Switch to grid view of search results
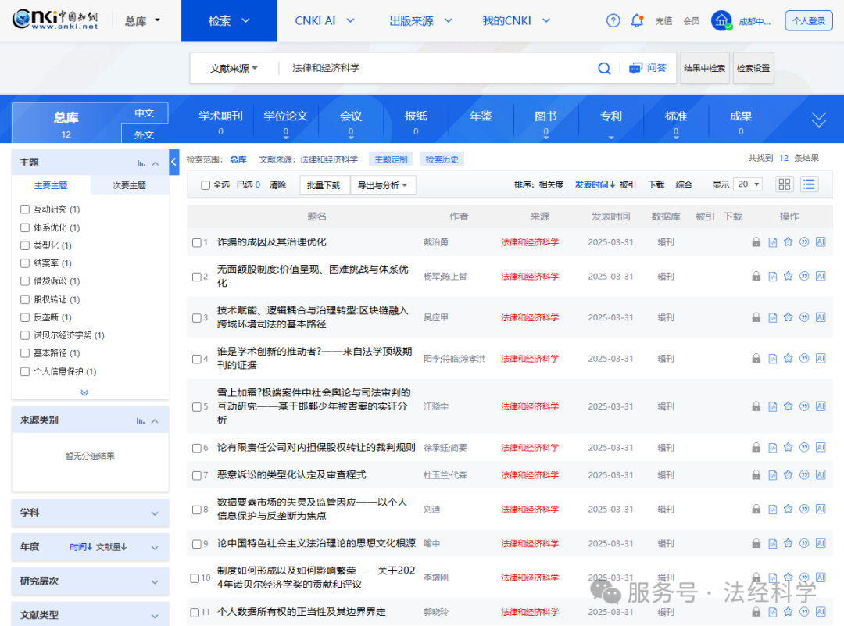Viewport: 844px width, 626px height. click(x=785, y=184)
